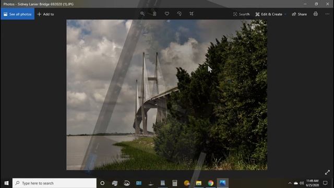Rotate the photo using the rotate icon

179,14
